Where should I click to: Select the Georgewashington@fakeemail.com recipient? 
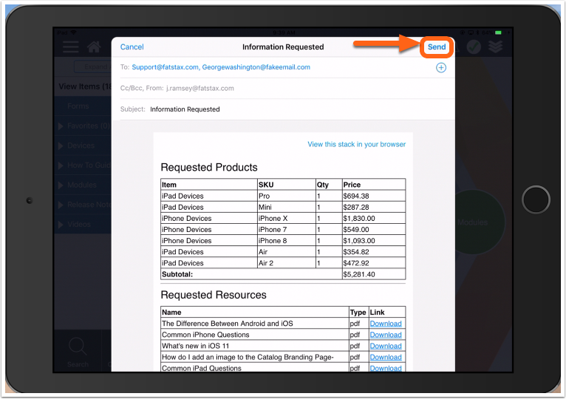click(256, 67)
